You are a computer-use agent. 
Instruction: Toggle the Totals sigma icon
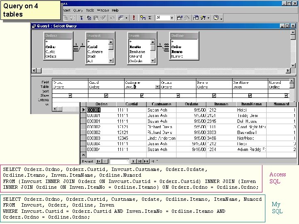[x=150, y=18]
